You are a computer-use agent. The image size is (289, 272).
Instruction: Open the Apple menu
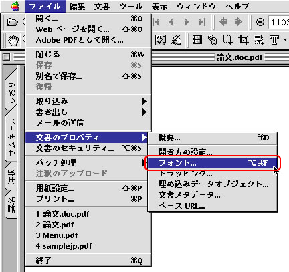[15, 6]
